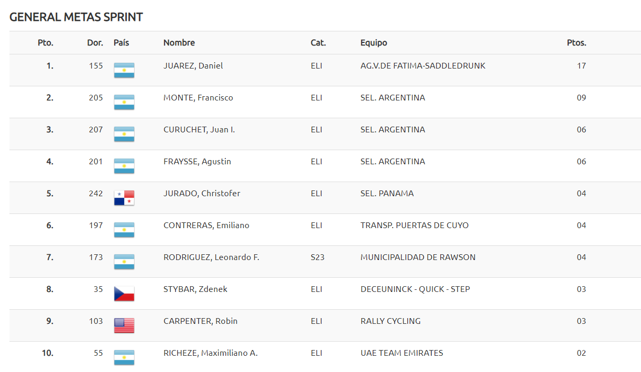Select rider name JURADO, Christofer
Viewport: 641px width, 372px height.
click(202, 194)
